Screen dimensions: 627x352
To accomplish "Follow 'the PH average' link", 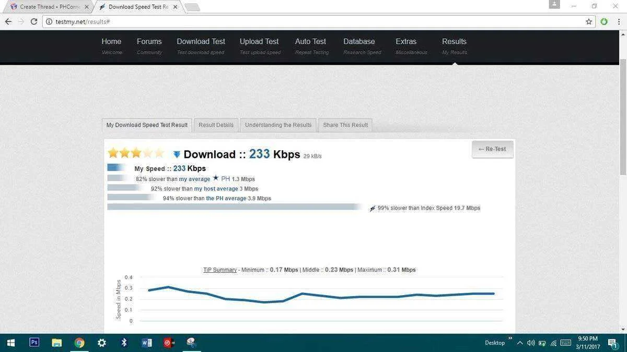I will point(226,199).
